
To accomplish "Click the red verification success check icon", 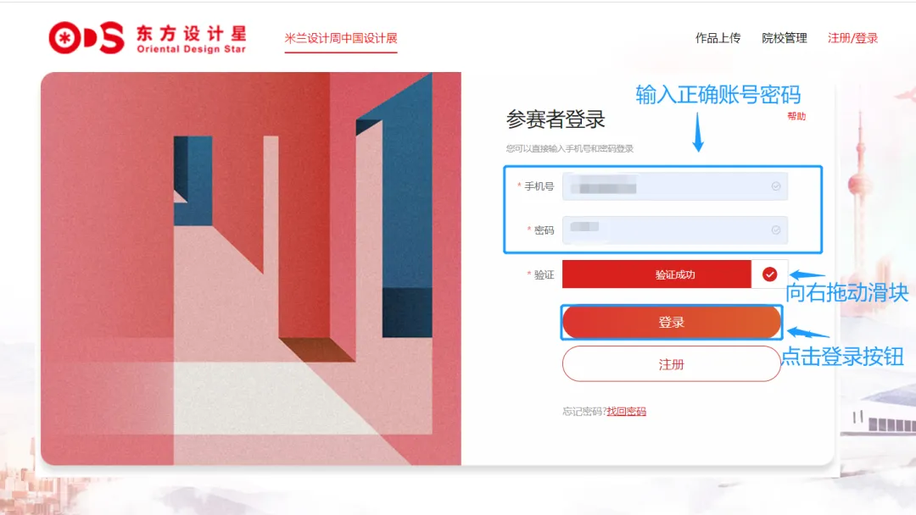I will tap(769, 274).
